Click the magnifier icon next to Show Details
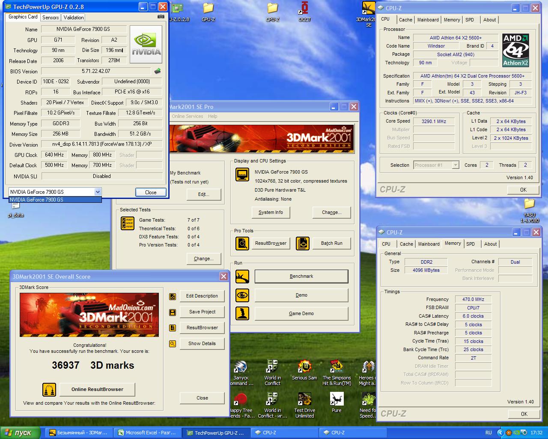Image resolution: width=548 pixels, height=439 pixels. 173,344
